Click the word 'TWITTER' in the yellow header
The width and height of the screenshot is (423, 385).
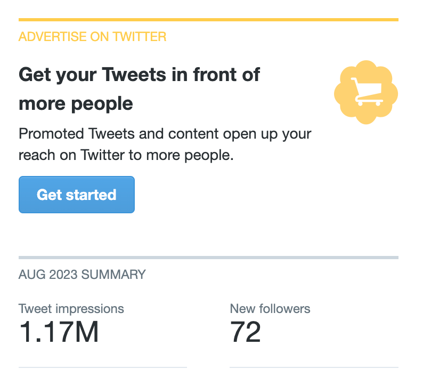point(141,37)
